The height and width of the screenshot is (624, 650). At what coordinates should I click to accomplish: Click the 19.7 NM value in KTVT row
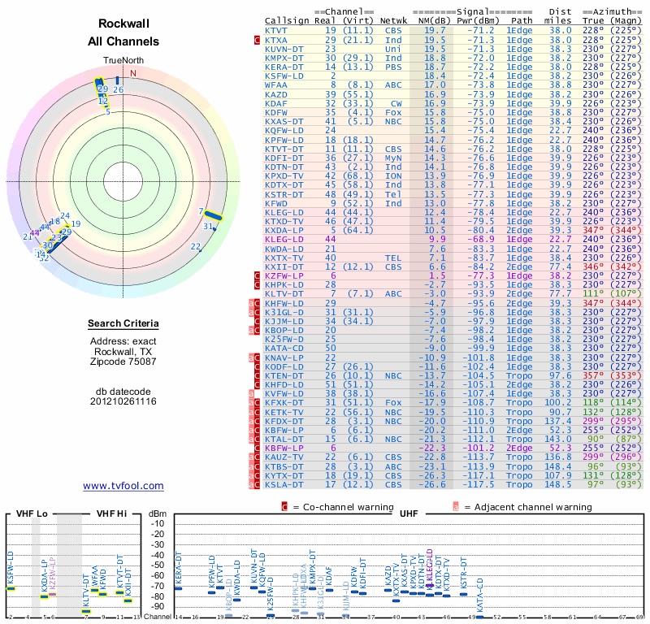(x=435, y=31)
